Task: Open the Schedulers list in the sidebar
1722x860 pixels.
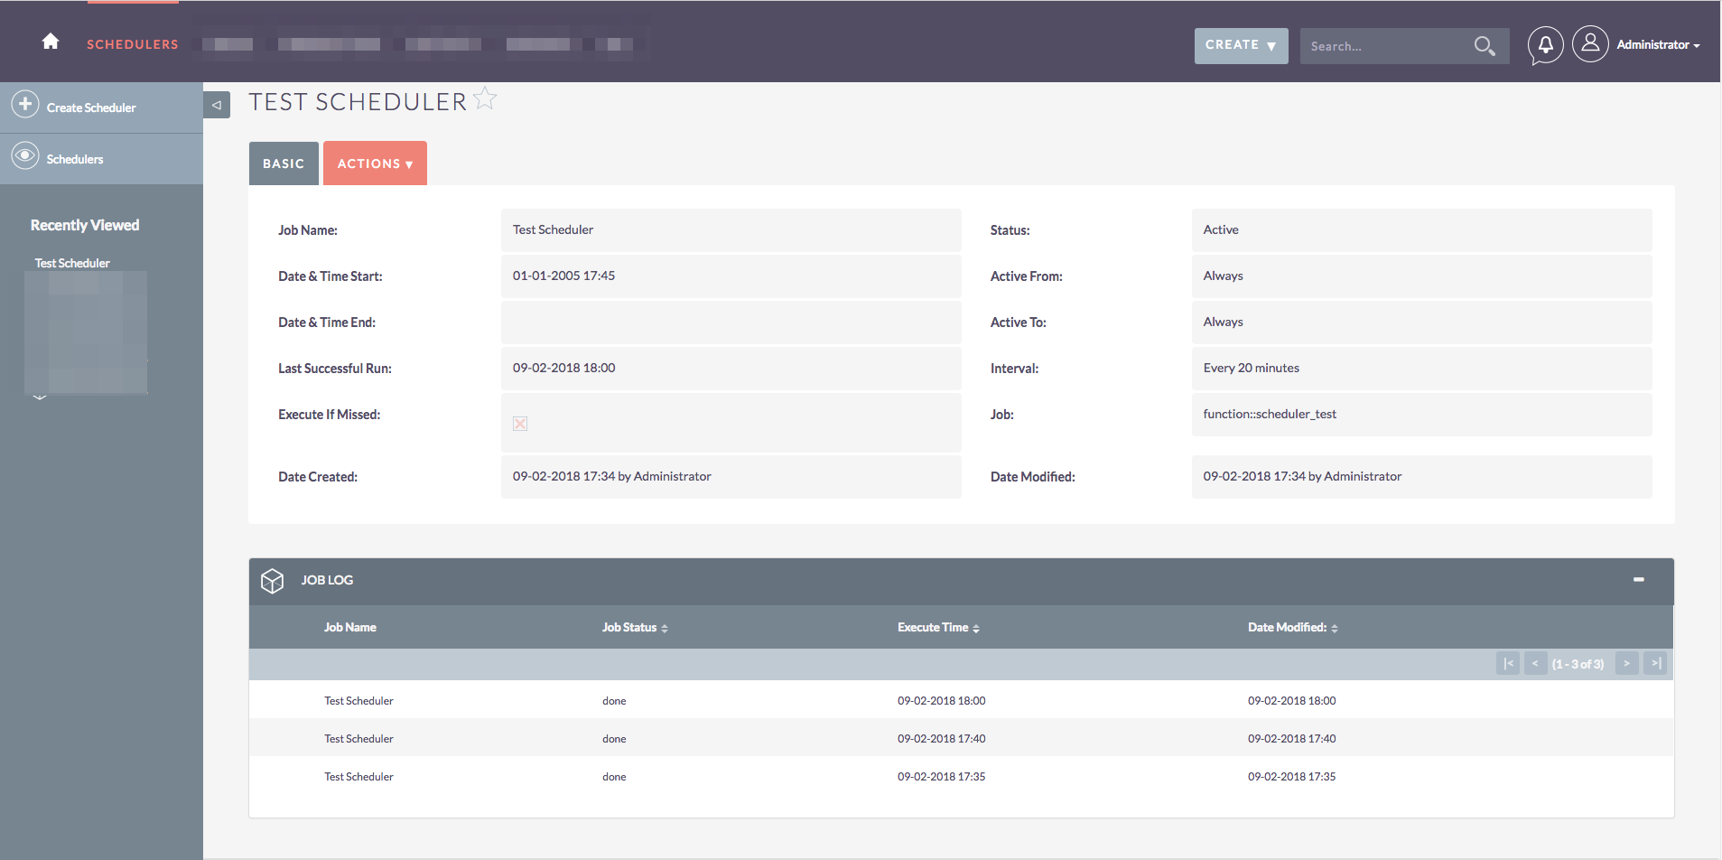Action: pyautogui.click(x=75, y=159)
